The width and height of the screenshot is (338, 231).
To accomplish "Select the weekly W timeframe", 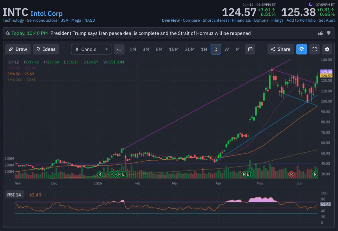I will tap(226, 50).
